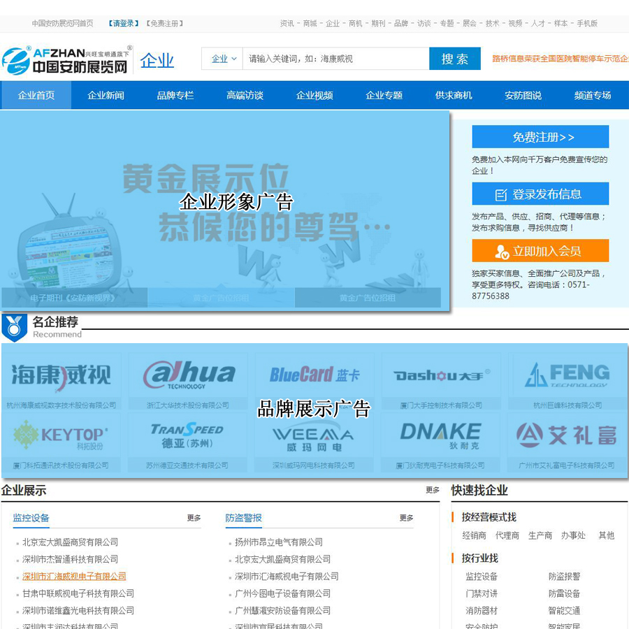This screenshot has width=629, height=629.
Task: Open the 企业 search category dropdown
Action: tap(222, 59)
